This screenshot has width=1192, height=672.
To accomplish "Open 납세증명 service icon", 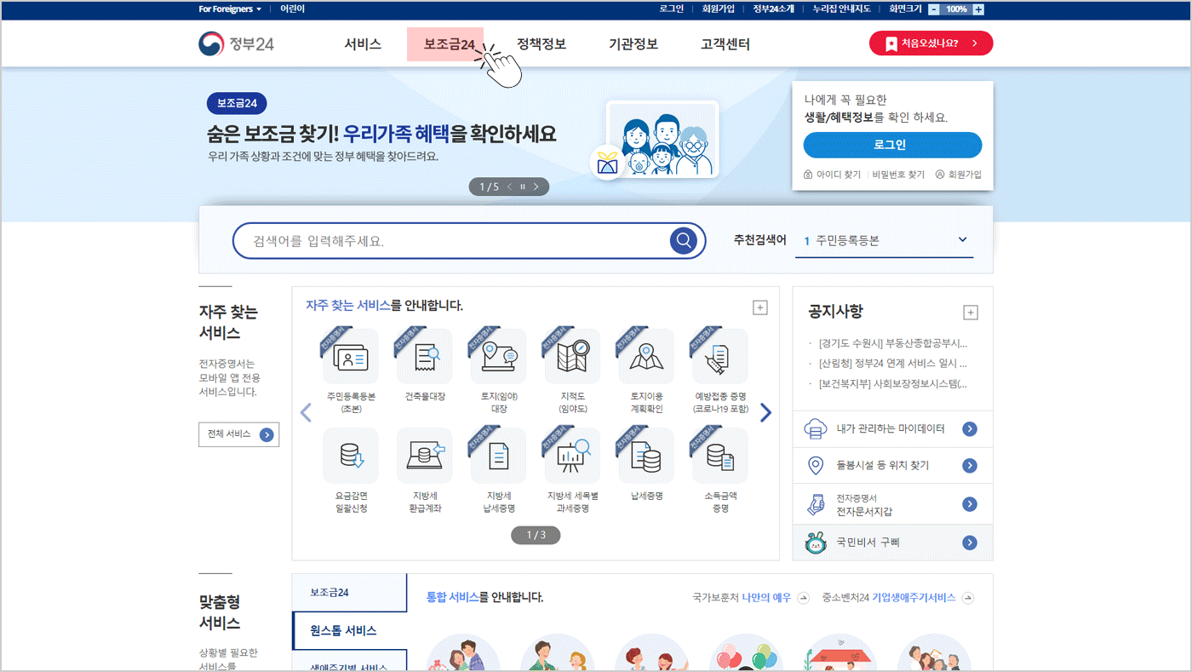I will pyautogui.click(x=646, y=456).
